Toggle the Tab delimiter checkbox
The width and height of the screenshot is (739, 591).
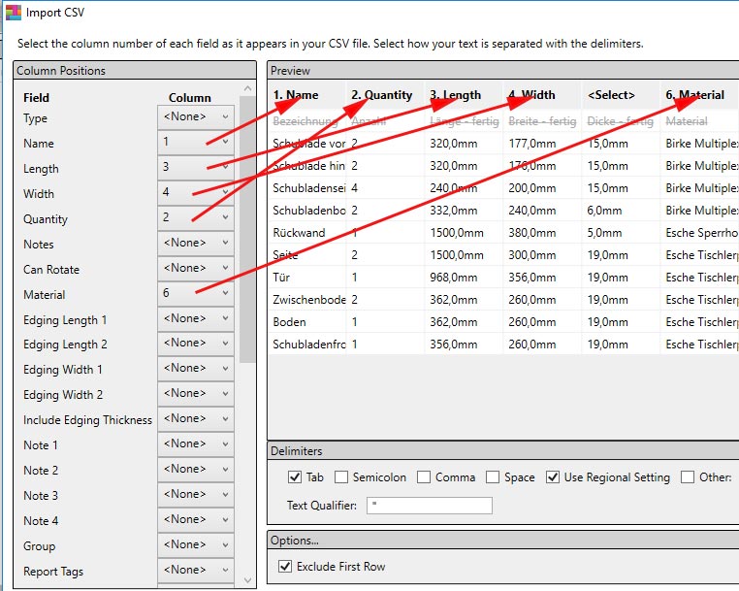click(295, 477)
